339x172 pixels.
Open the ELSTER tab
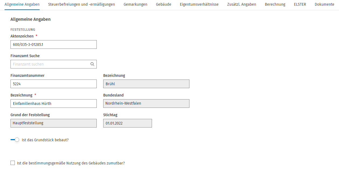tap(300, 4)
